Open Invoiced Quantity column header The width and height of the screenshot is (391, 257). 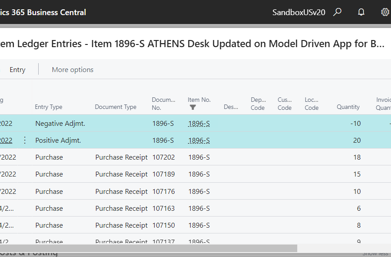pyautogui.click(x=383, y=104)
